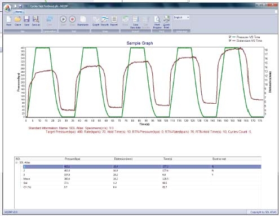Create a new file with New icon
This screenshot has height=216, width=279.
8,21
